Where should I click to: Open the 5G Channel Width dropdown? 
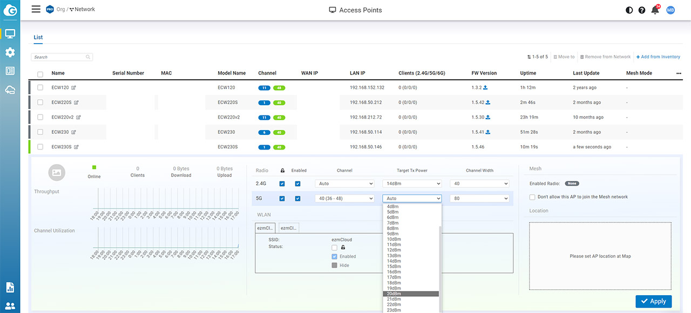pyautogui.click(x=479, y=199)
